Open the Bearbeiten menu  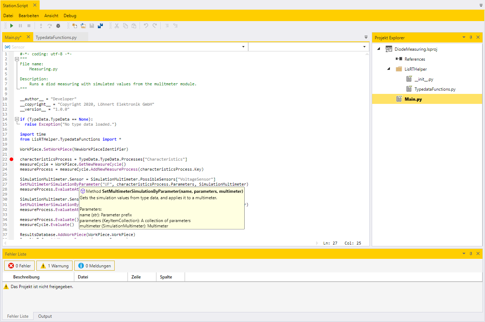pos(29,16)
